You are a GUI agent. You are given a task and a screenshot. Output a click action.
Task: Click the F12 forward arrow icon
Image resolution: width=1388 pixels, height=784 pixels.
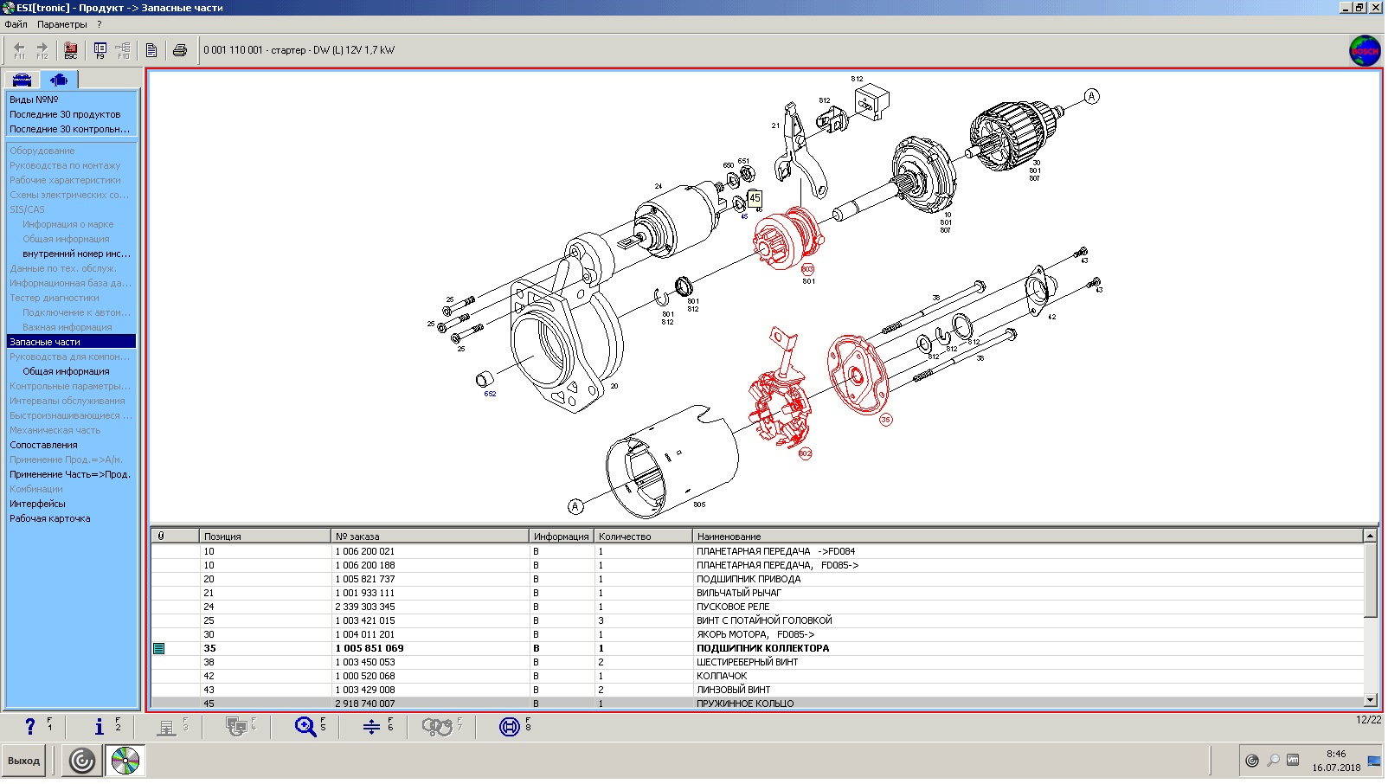pos(42,50)
